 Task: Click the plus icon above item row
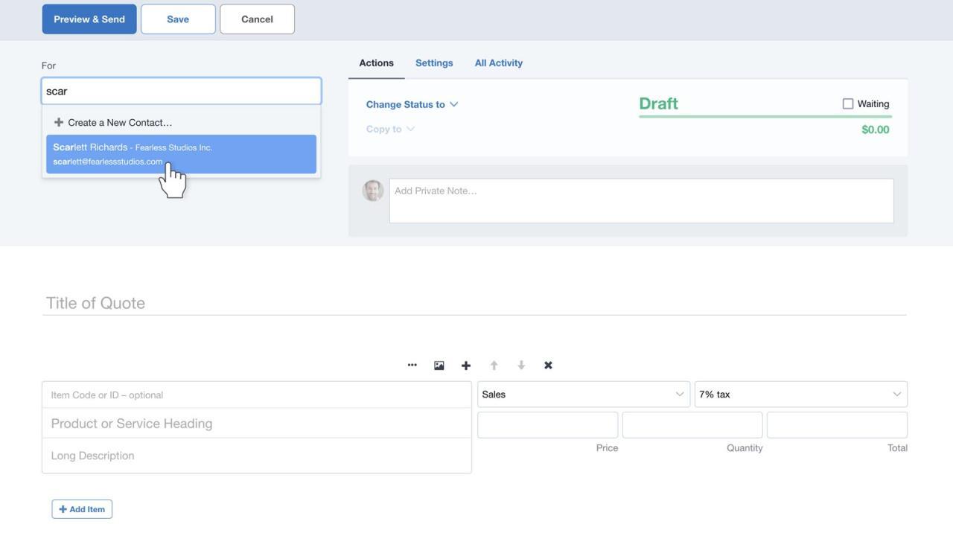tap(466, 366)
